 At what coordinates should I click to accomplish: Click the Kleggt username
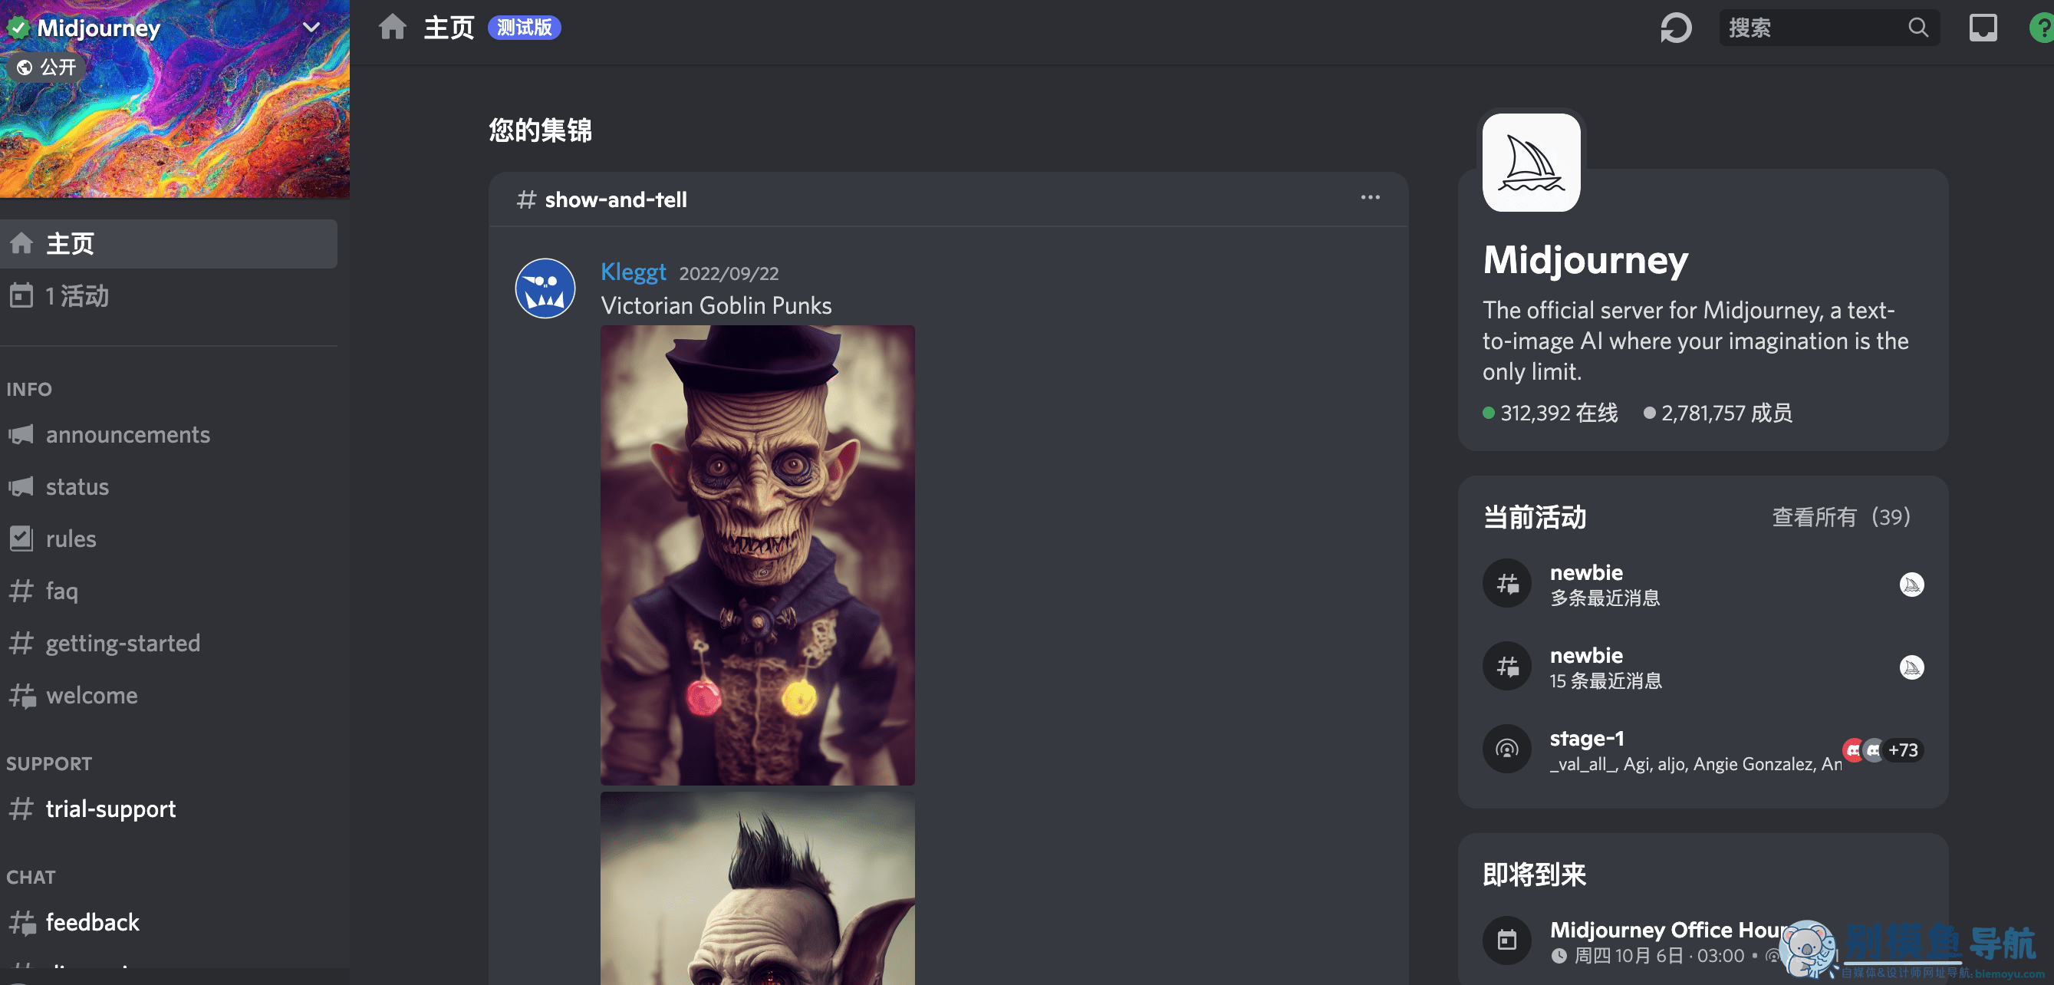pos(633,272)
